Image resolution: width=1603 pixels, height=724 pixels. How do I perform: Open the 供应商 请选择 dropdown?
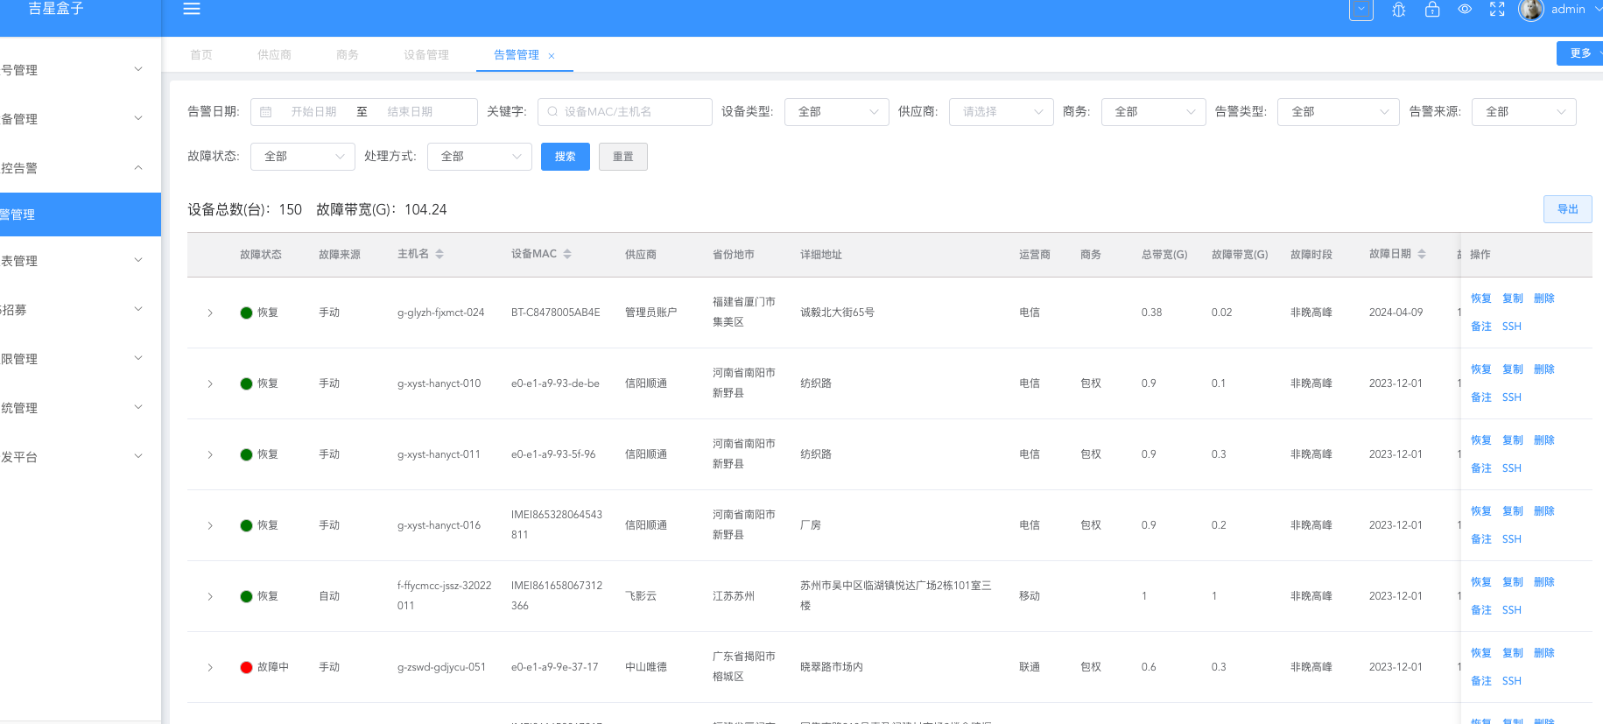pyautogui.click(x=1002, y=112)
